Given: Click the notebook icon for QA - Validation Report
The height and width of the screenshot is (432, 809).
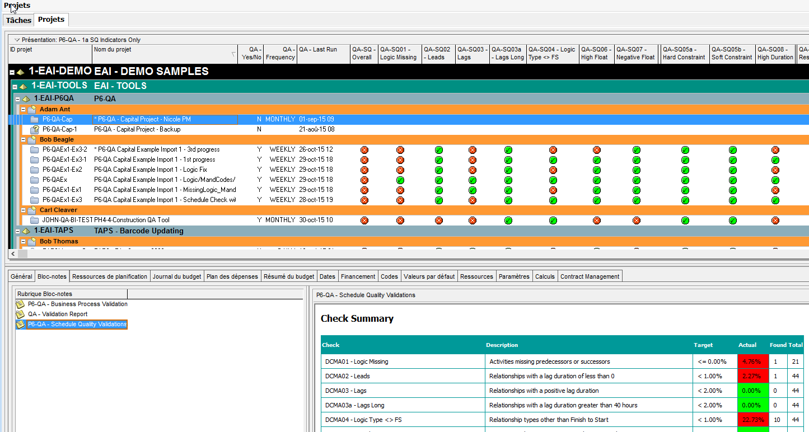Looking at the screenshot, I should 21,314.
